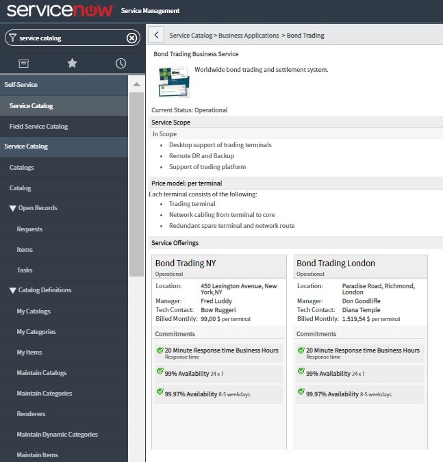Screen dimensions: 443x462
Task: Click tech contact Bow Ruggeri
Action: [218, 310]
